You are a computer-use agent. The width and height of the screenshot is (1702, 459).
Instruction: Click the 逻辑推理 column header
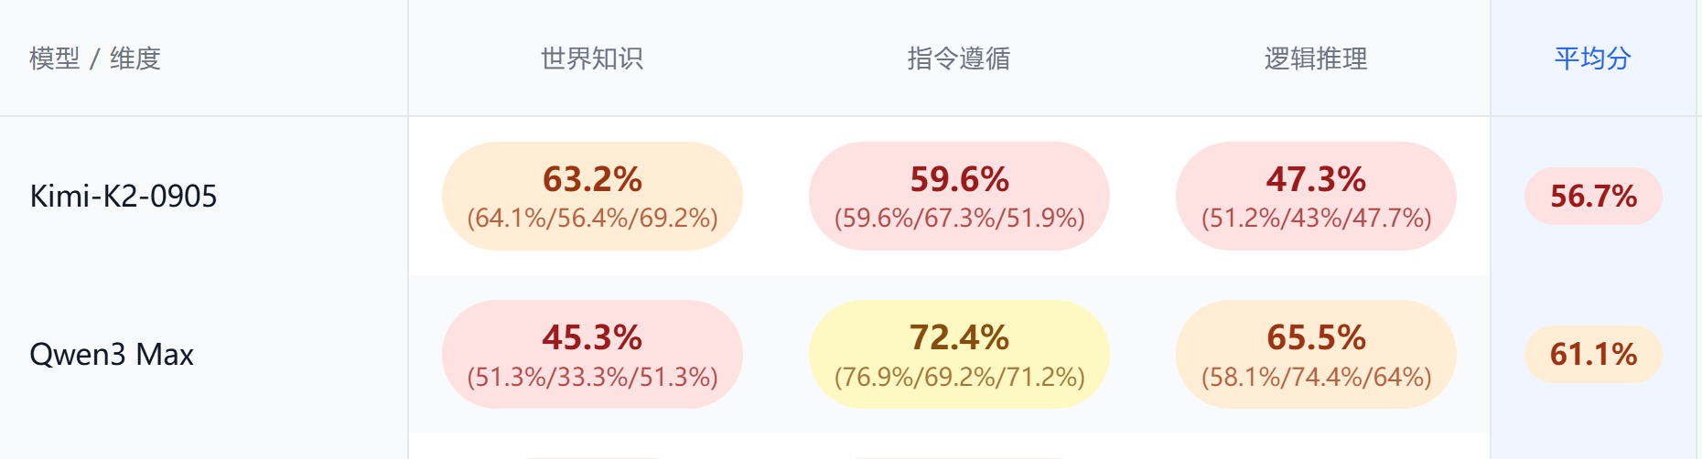pyautogui.click(x=1316, y=59)
